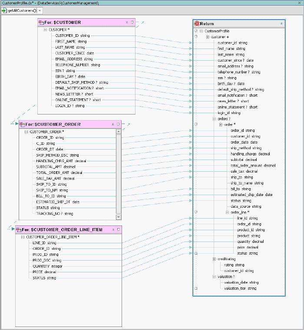The height and width of the screenshot is (330, 304).
Task: Select TOTAL_ORDER_AMT decimal element
Action: point(59,173)
